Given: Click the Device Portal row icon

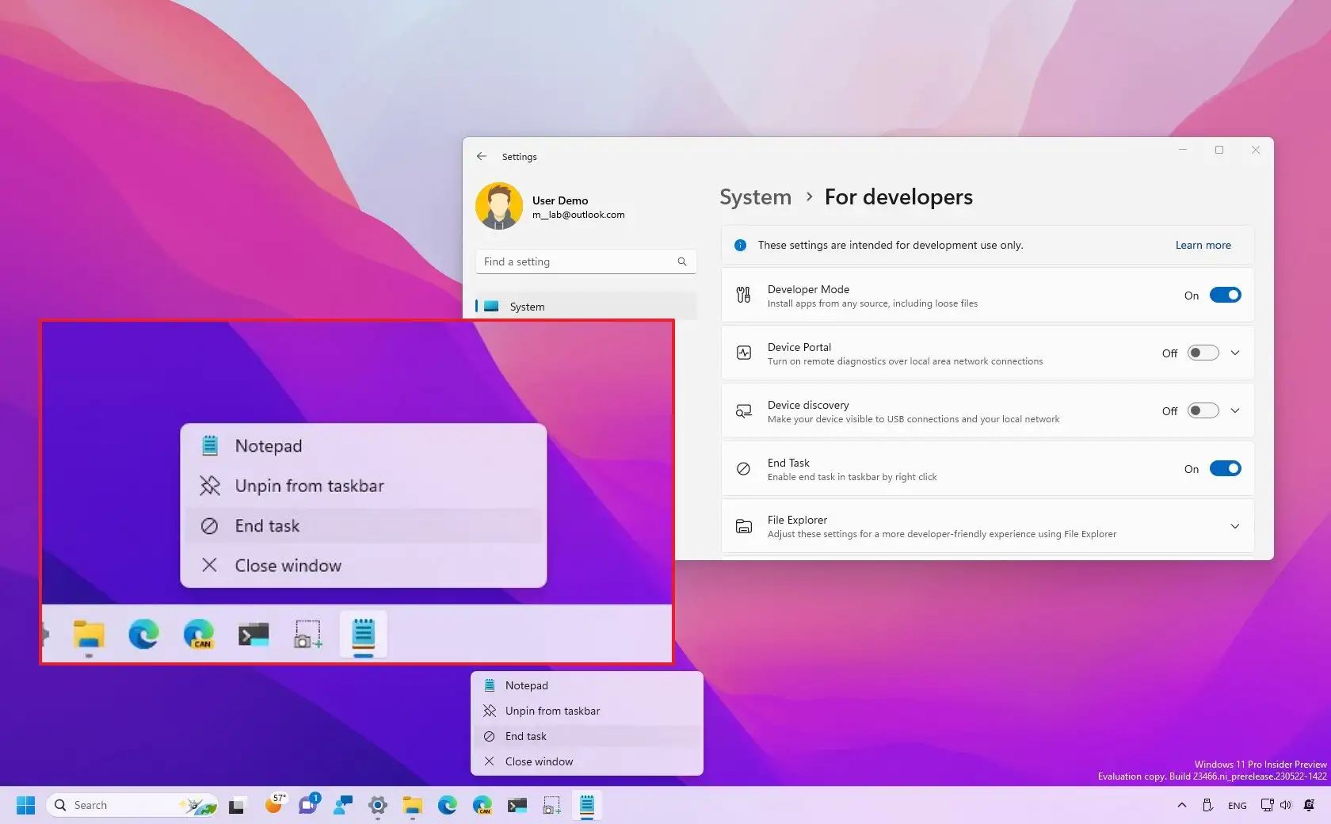Looking at the screenshot, I should point(743,353).
